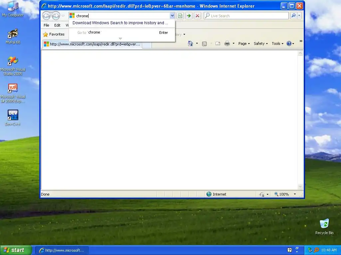Click the Start button
Screen dimensions: 341x255
coord(16,250)
